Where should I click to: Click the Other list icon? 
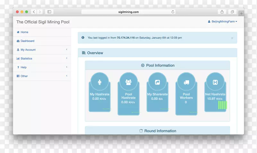[x=18, y=76]
